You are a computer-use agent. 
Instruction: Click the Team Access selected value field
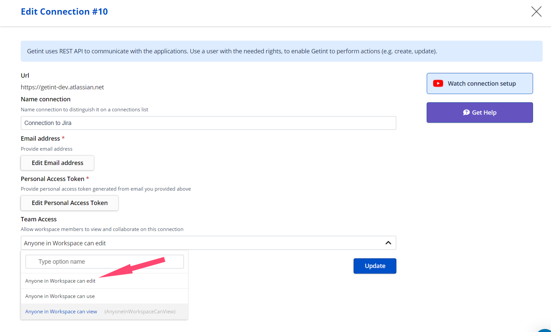(200, 243)
